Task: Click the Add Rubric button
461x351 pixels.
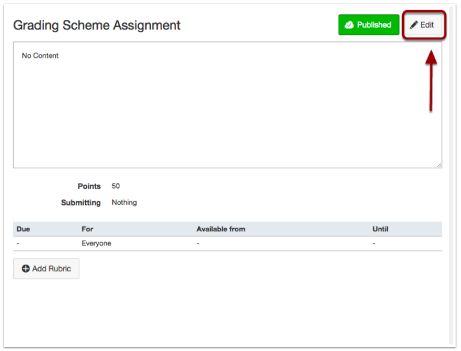Action: 46,268
